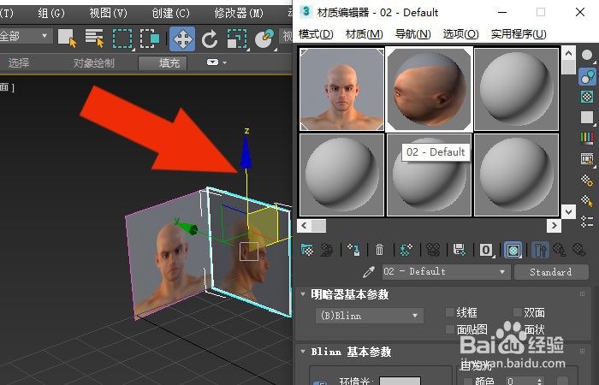Enable the 面贴图 face map checkbox

point(450,329)
